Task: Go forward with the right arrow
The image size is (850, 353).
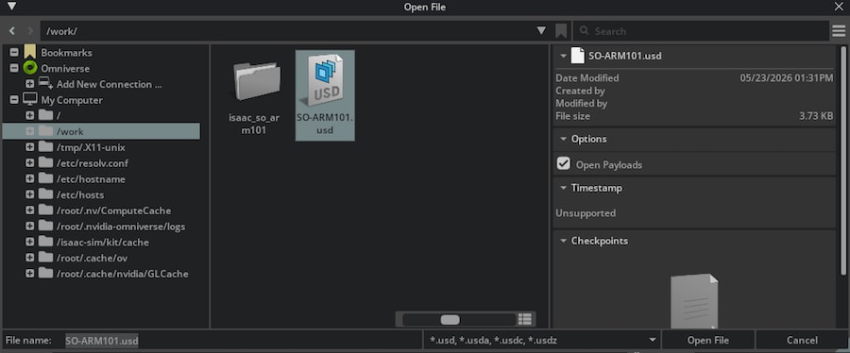Action: [30, 31]
